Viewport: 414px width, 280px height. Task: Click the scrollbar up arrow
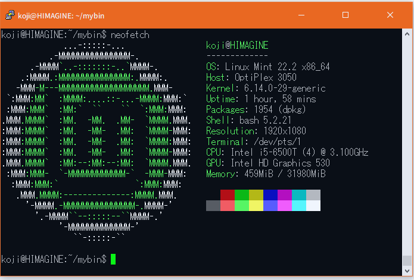407,34
